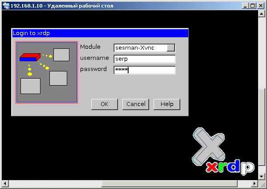Click the Cancel button
Image resolution: width=267 pixels, height=189 pixels.
coord(136,104)
